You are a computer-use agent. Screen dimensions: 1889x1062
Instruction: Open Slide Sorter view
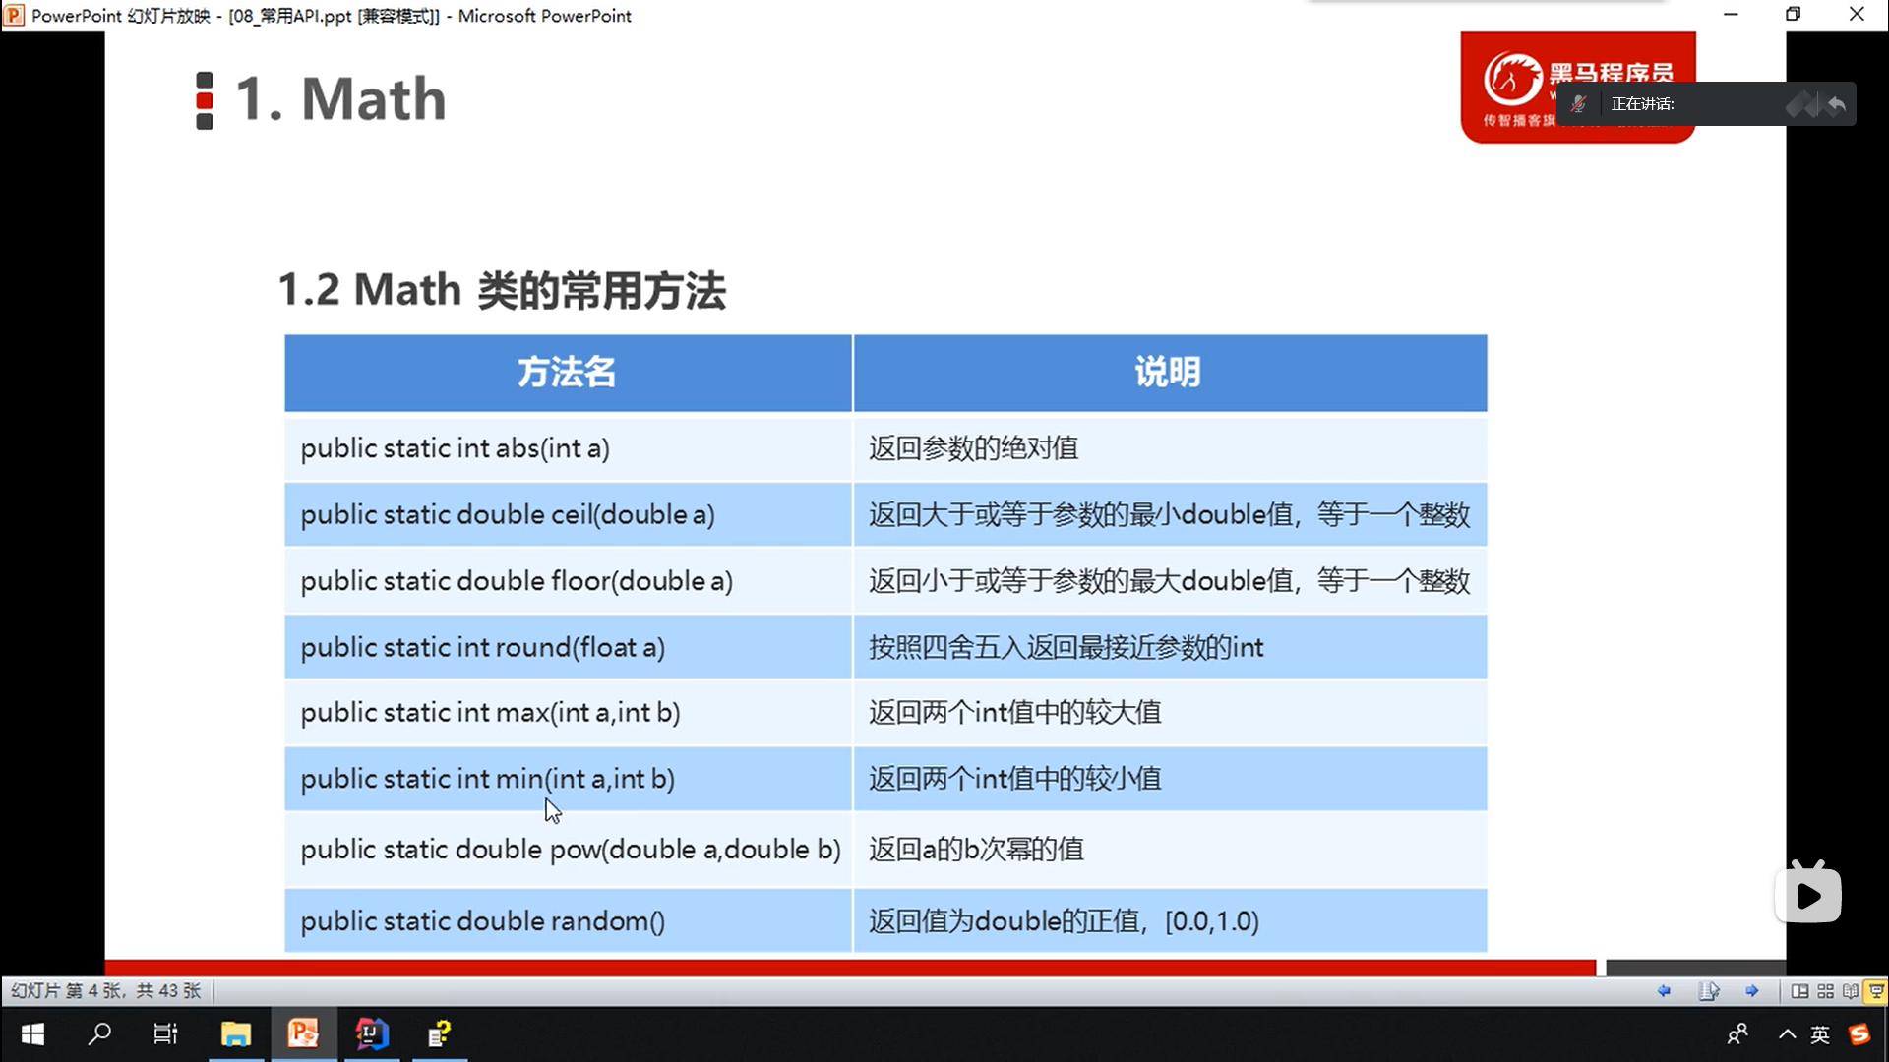pyautogui.click(x=1826, y=991)
